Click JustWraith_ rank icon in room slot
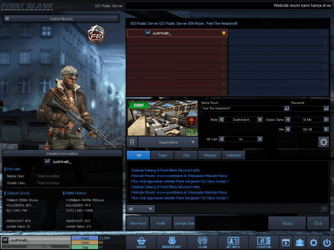This screenshot has width=334, height=250. click(x=148, y=33)
